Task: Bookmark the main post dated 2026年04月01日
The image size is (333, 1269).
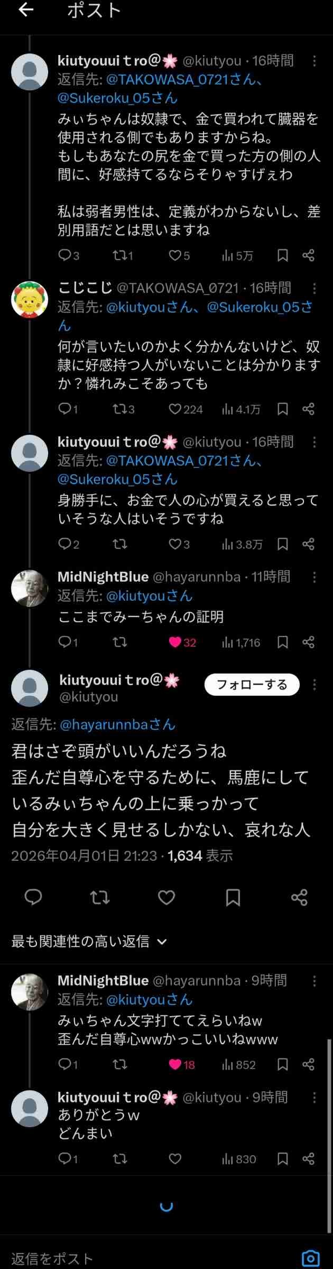Action: [233, 897]
